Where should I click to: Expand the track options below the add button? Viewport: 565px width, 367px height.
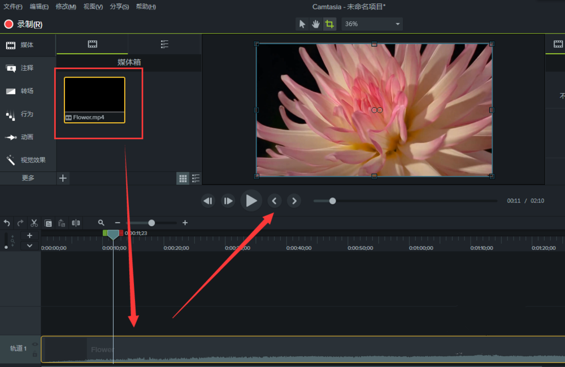tap(29, 245)
